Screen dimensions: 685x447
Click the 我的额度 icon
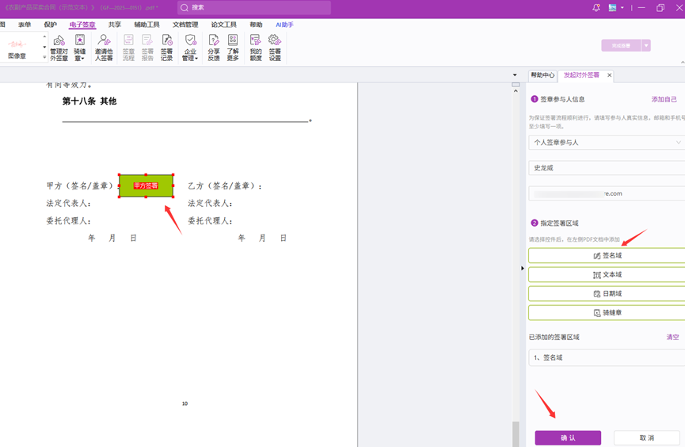point(256,48)
